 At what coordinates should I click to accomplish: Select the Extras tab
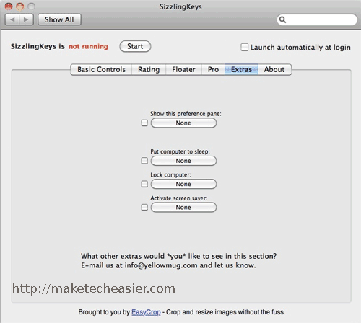coord(241,69)
